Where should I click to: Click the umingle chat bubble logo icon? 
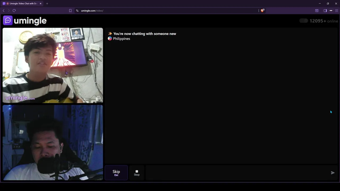[8, 20]
